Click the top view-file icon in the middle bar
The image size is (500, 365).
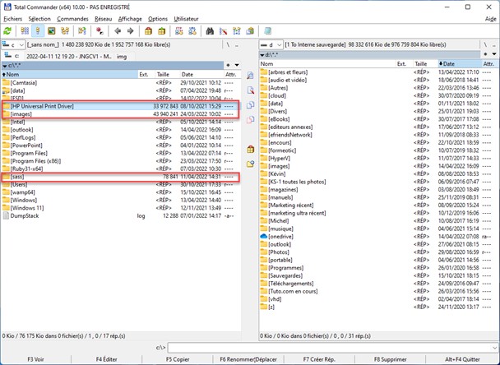(250, 74)
